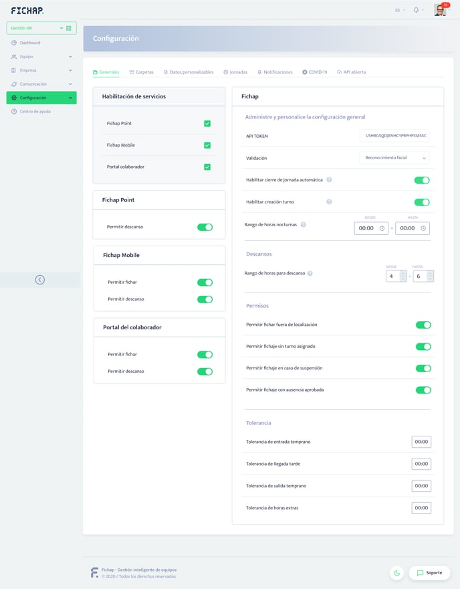
Task: Toggle Permitir descanso under Fichap Point
Action: (205, 228)
